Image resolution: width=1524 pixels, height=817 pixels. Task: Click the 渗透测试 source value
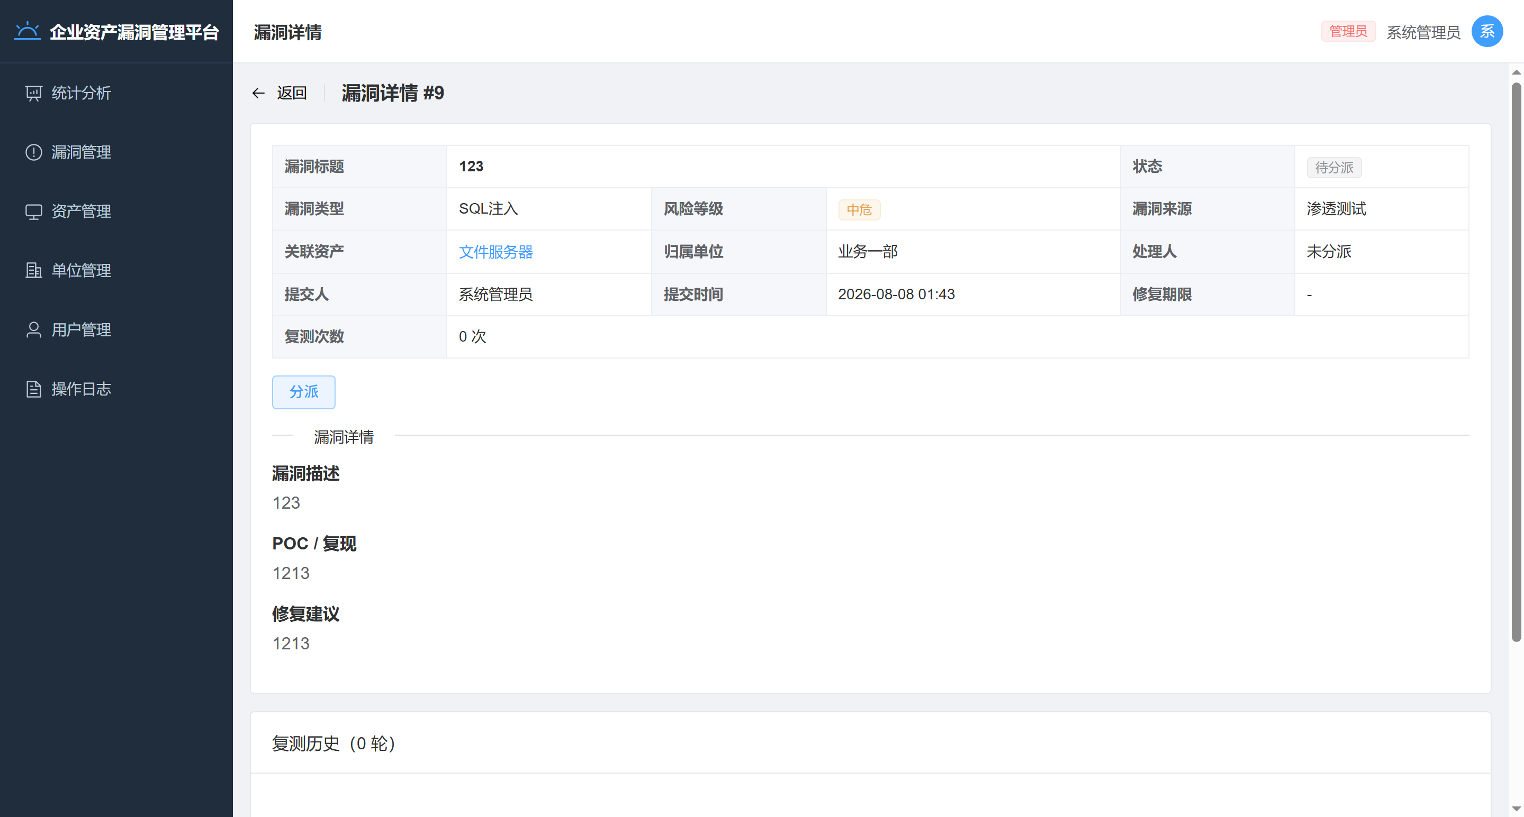[x=1337, y=209]
